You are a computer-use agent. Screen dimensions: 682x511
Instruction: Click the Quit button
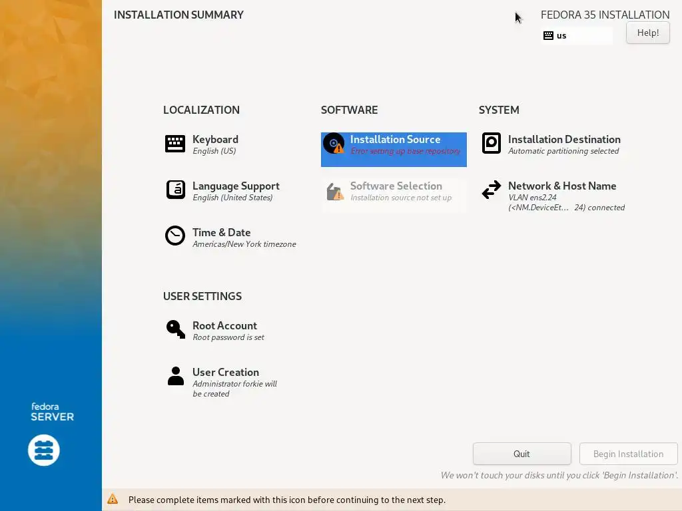pos(522,454)
